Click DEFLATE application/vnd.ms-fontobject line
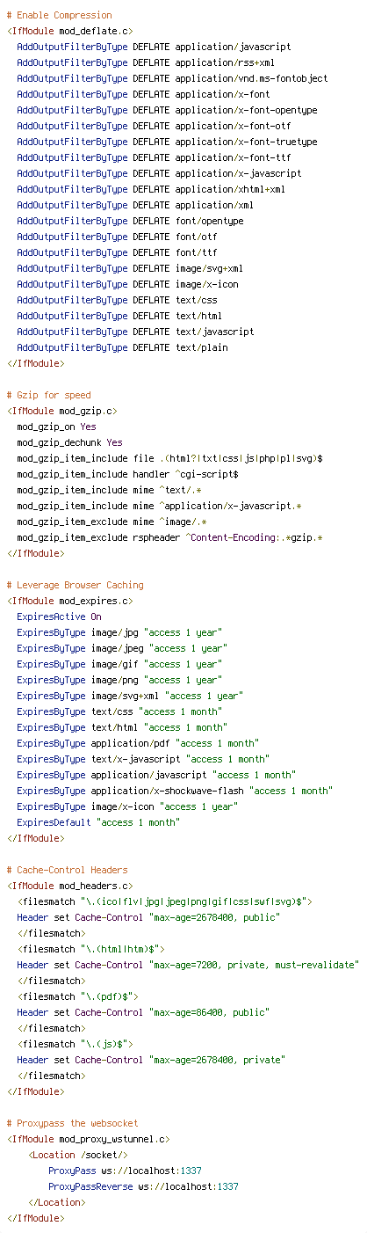The width and height of the screenshot is (367, 1233). point(172,78)
